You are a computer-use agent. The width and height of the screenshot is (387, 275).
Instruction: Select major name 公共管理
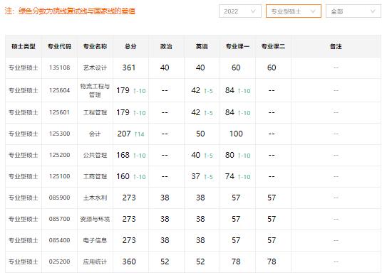(95, 155)
